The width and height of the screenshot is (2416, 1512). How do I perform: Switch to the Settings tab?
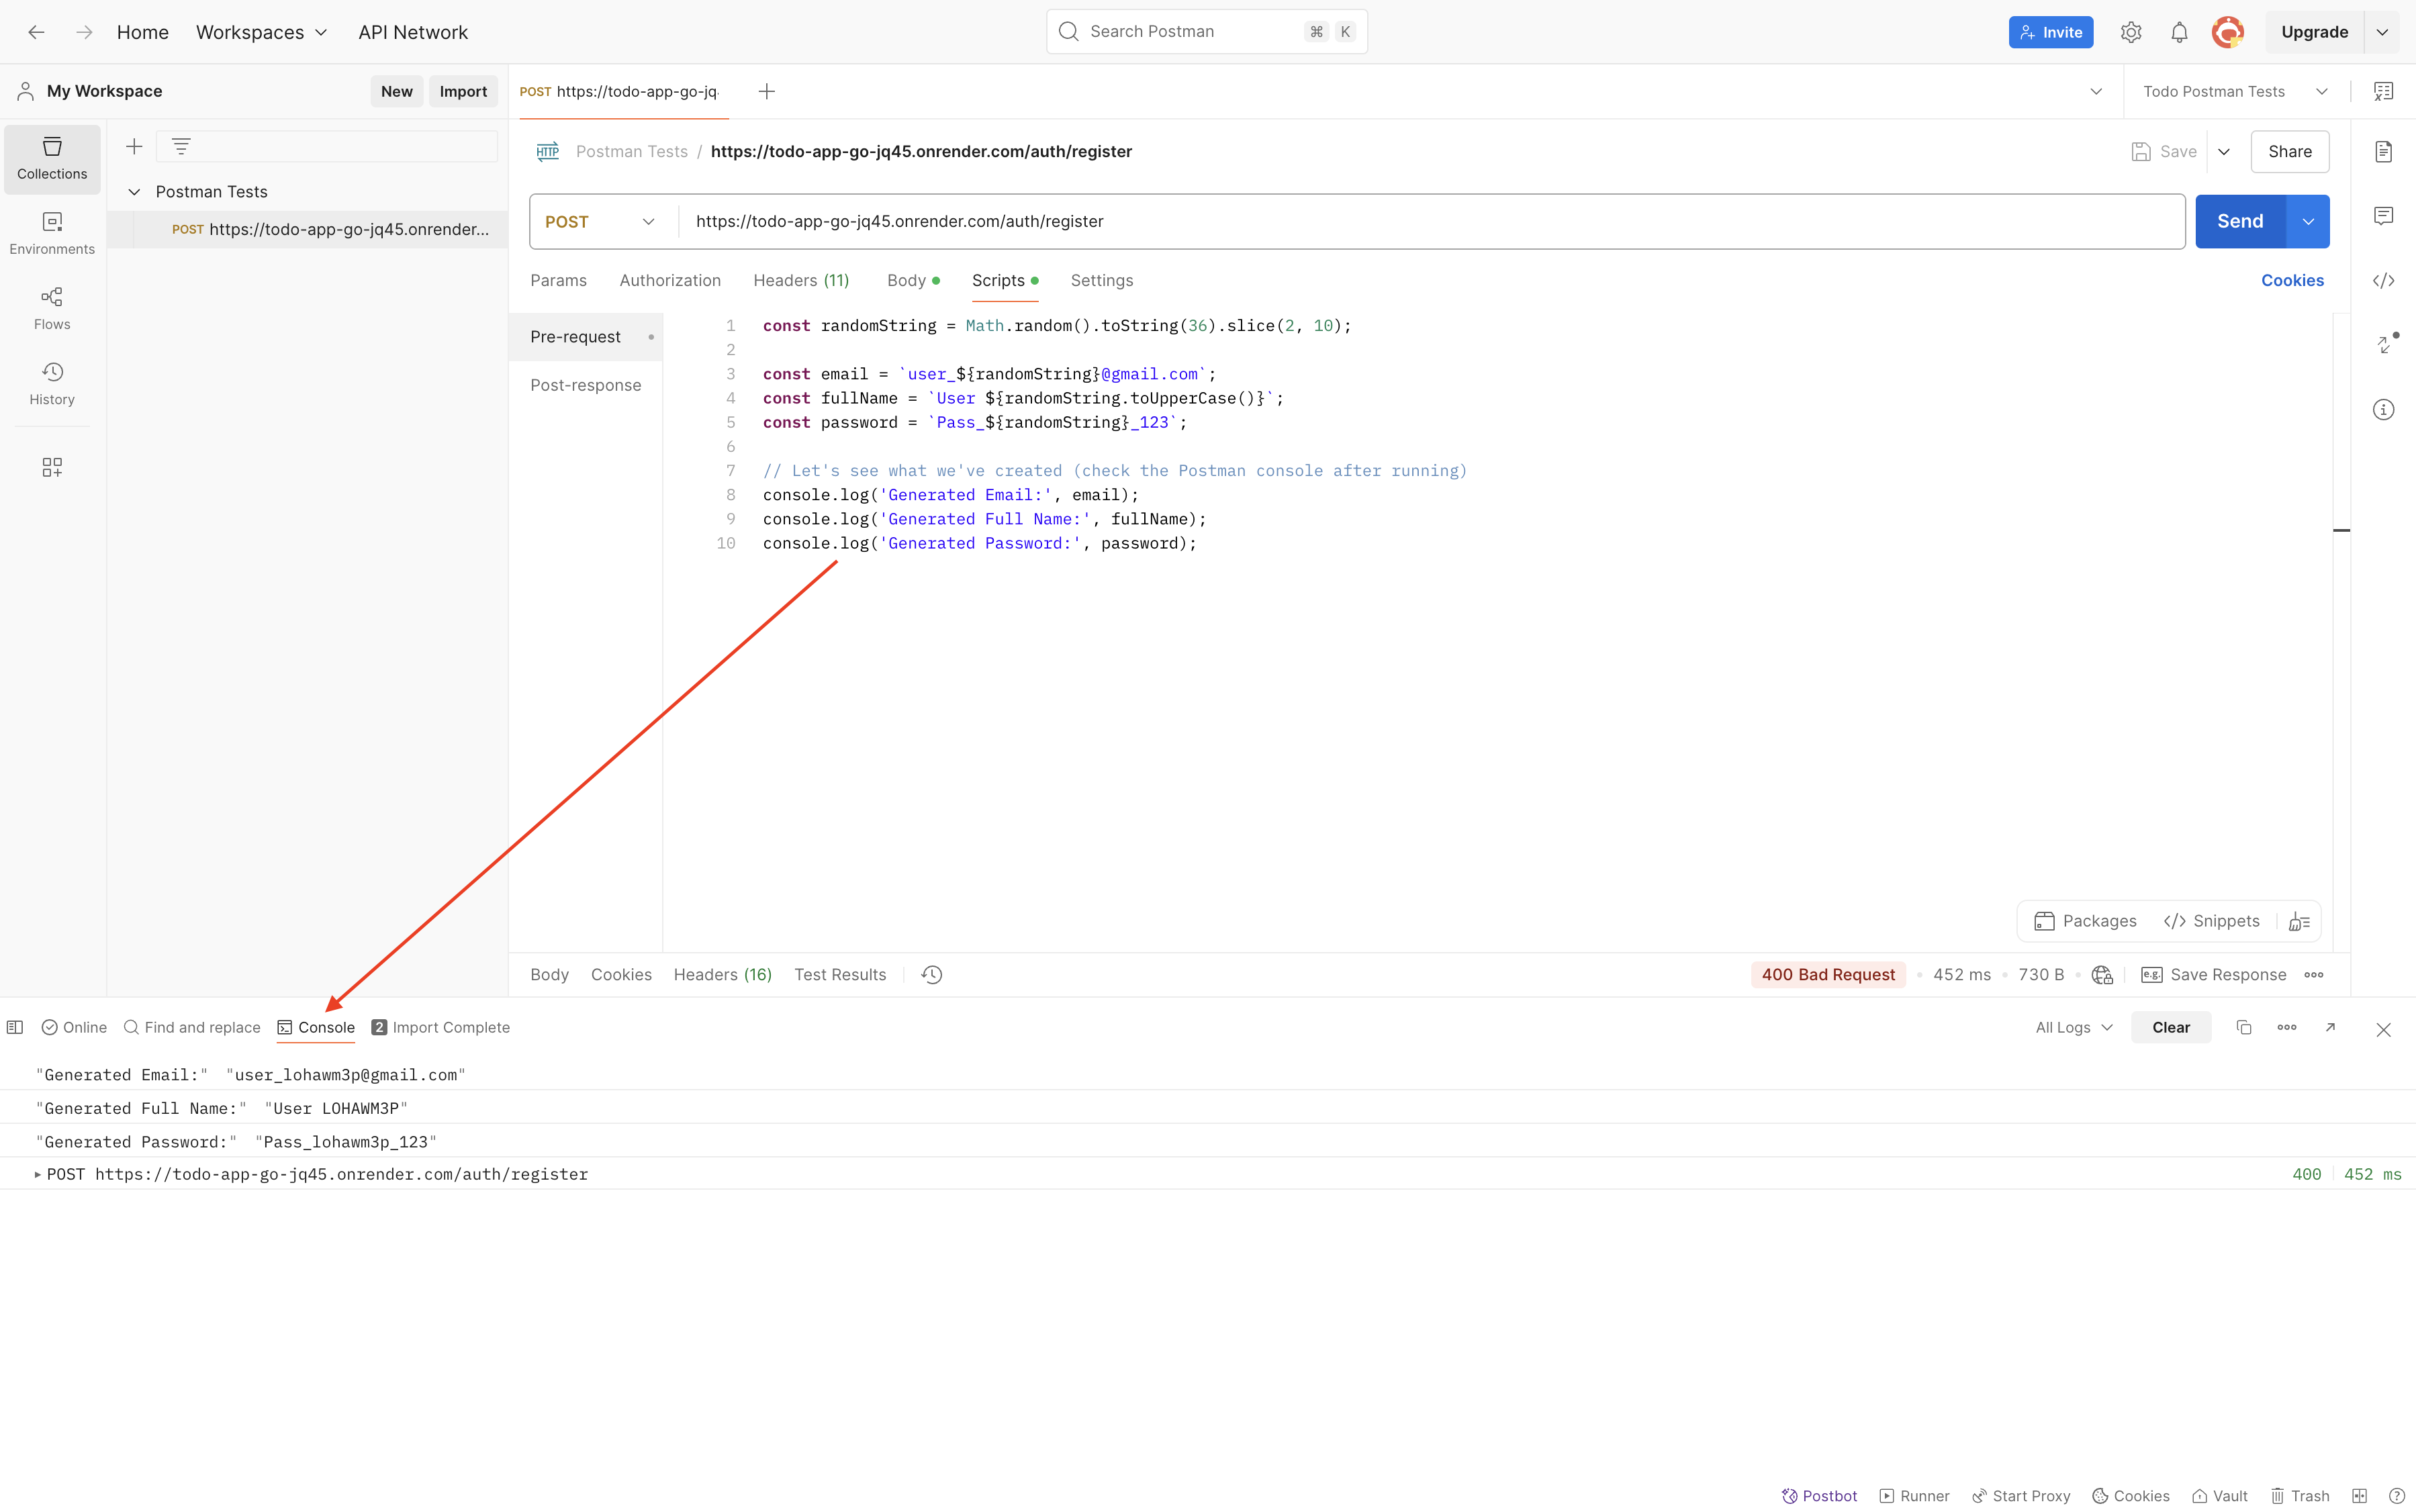click(x=1101, y=281)
